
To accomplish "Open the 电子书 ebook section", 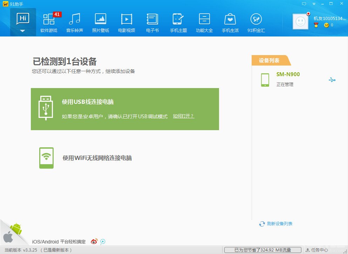I will (x=152, y=21).
